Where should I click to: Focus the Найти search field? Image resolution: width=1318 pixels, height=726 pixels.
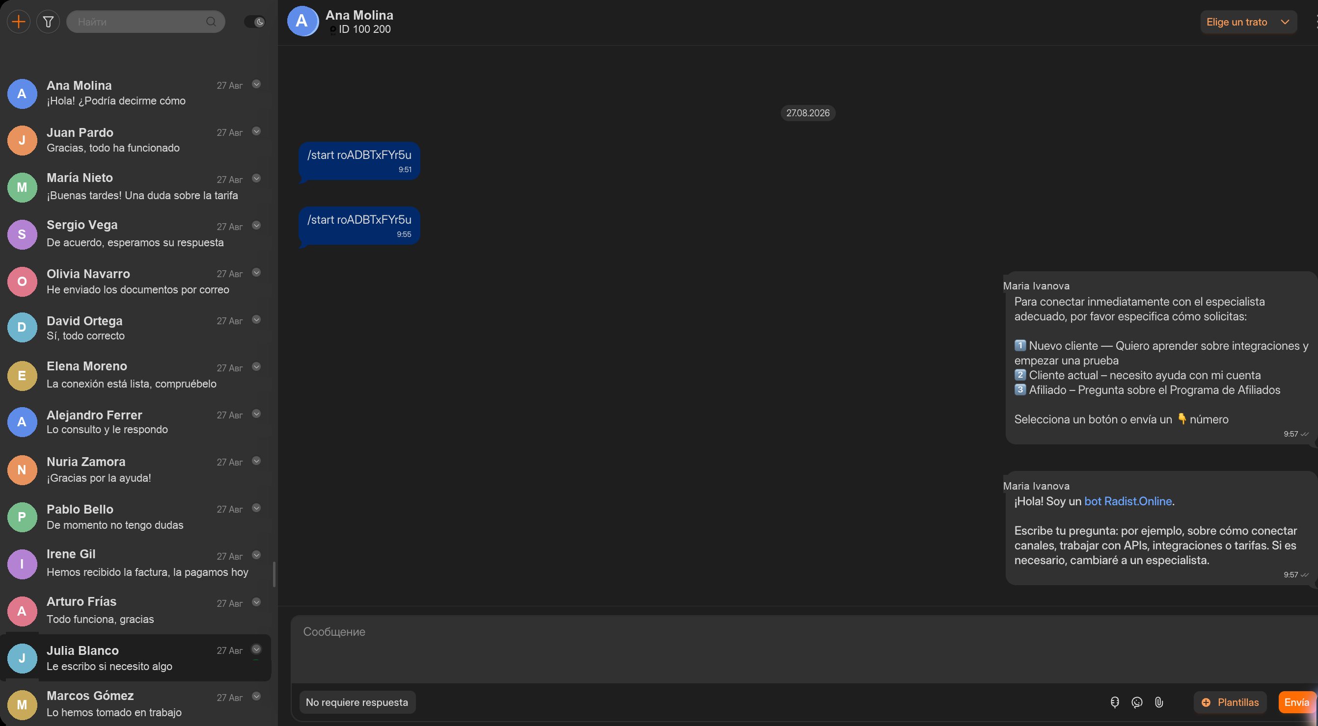tap(145, 22)
